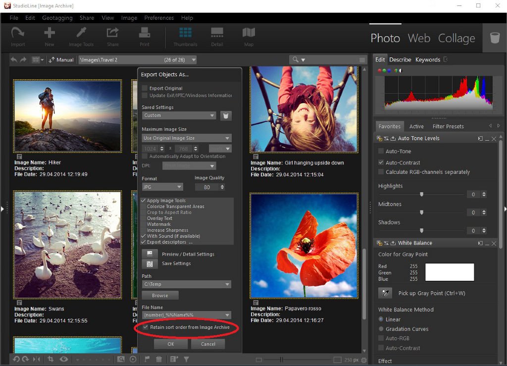This screenshot has width=507, height=366.
Task: Switch to the Web mode
Action: pyautogui.click(x=419, y=38)
